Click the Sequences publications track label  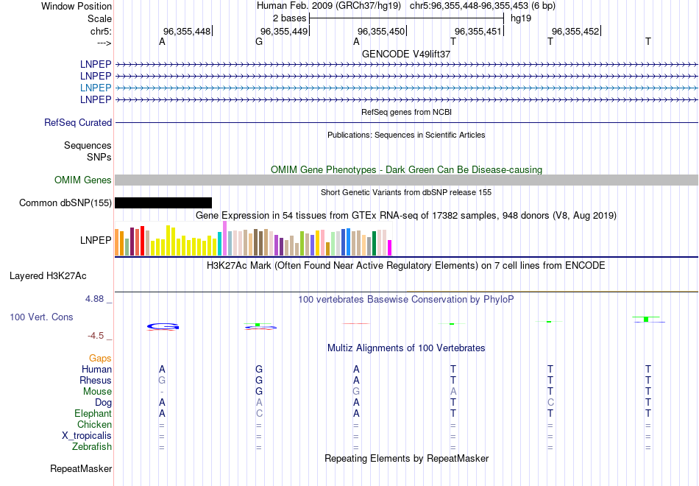88,146
